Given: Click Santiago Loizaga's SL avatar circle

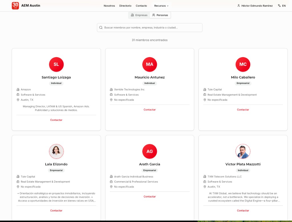Looking at the screenshot, I should point(56,64).
